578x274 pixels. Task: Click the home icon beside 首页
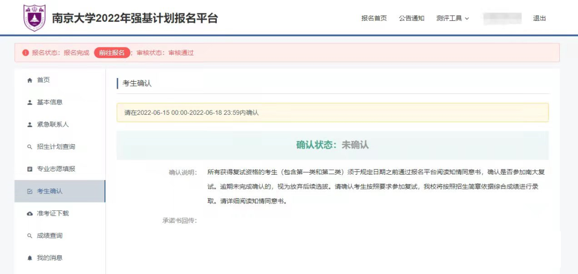tap(30, 80)
